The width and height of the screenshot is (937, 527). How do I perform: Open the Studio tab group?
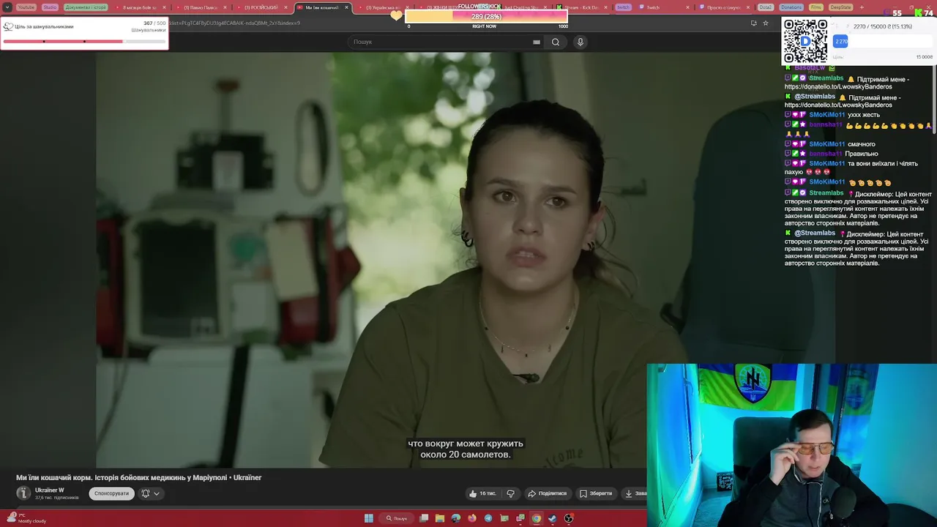pos(50,7)
